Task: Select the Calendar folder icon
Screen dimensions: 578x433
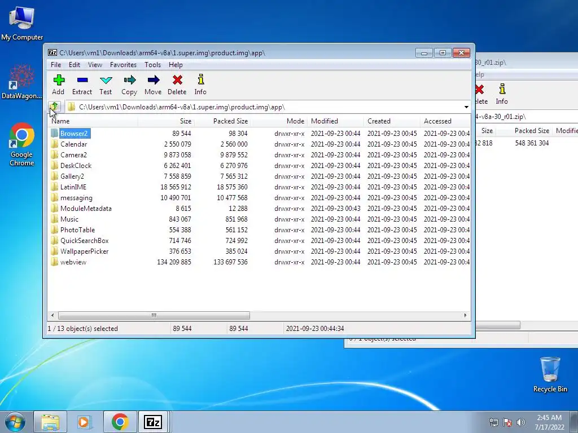Action: [55, 144]
